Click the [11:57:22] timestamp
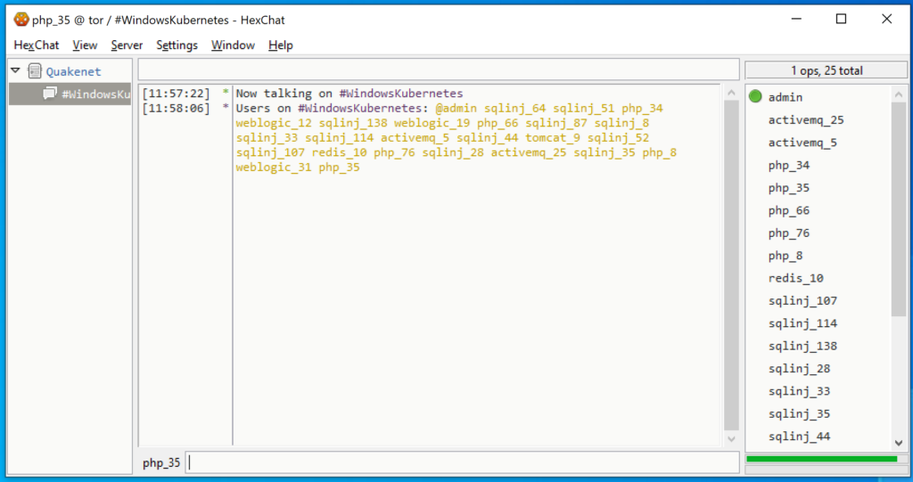Screen dimensions: 913x482 coord(176,94)
